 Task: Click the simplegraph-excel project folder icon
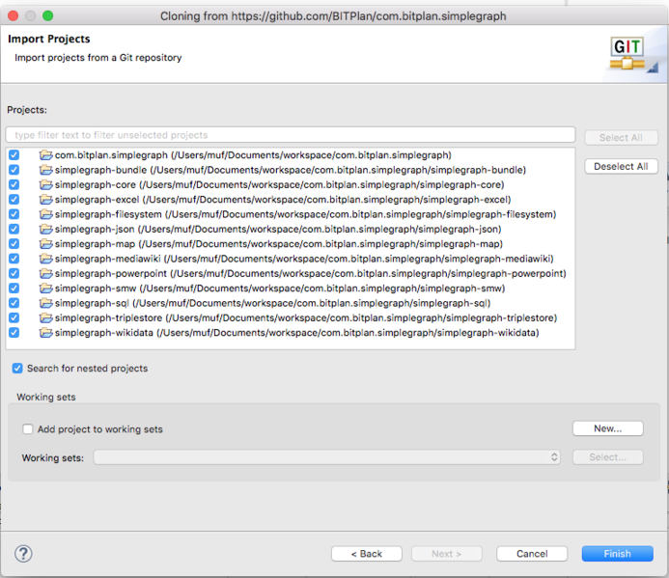(45, 200)
